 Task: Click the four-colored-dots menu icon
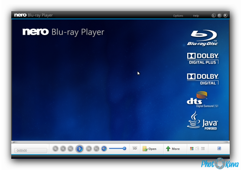192,148
